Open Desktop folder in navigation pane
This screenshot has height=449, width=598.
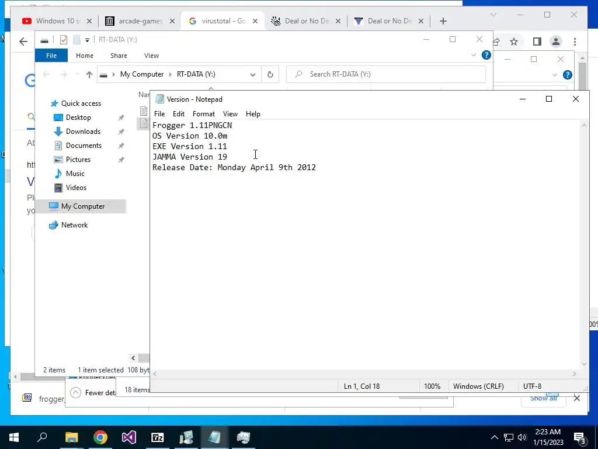click(x=78, y=118)
